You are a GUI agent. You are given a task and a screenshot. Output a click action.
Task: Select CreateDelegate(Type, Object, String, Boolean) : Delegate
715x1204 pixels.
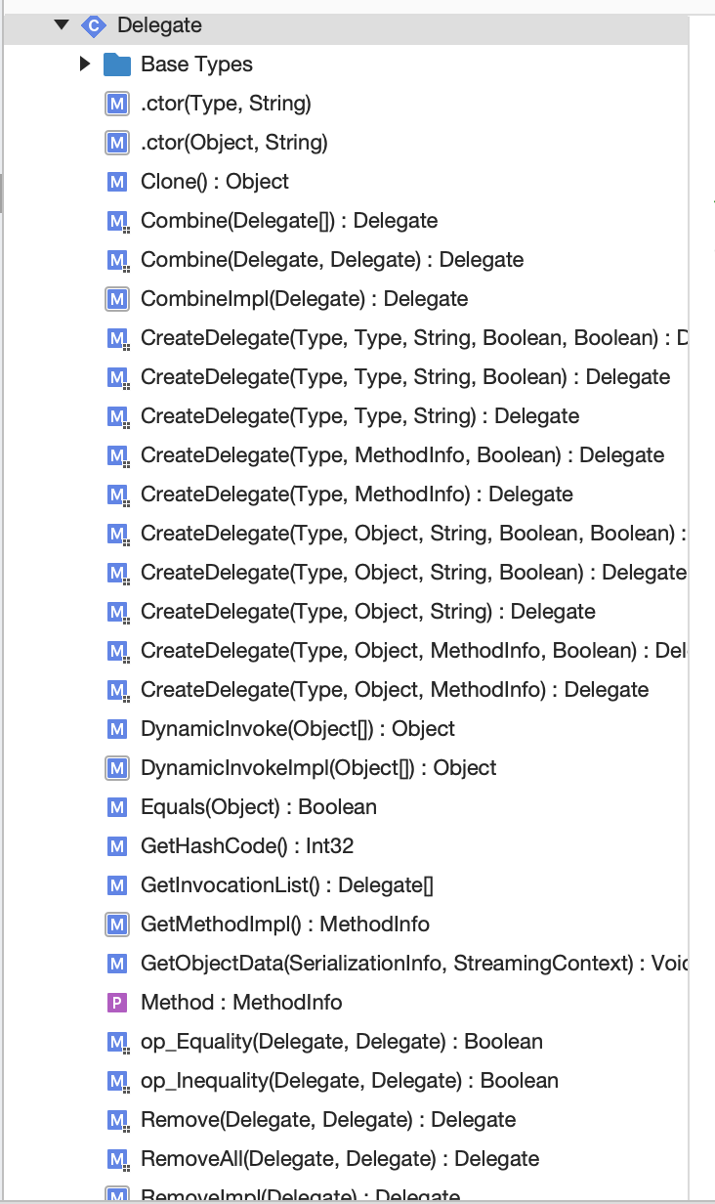tap(414, 573)
